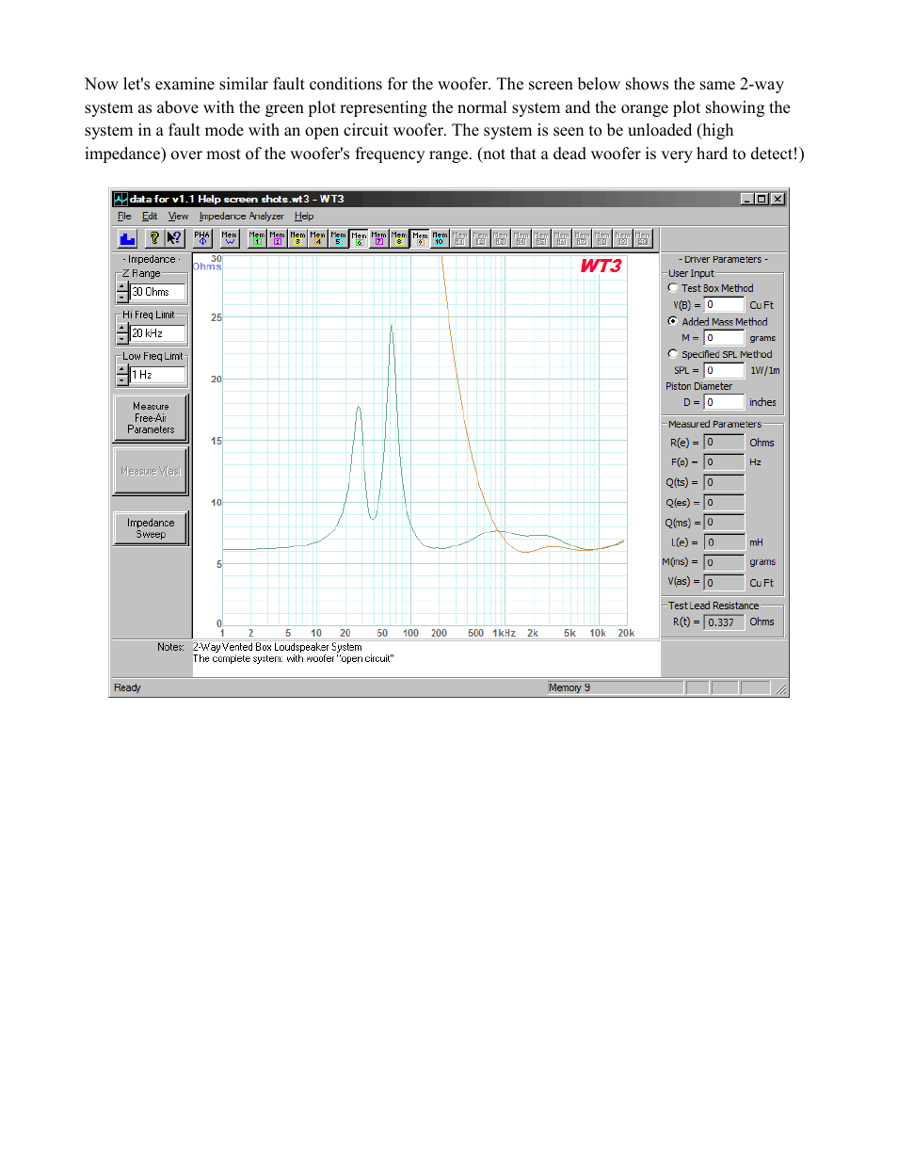Click the SPL 1W/1m input field
The width and height of the screenshot is (898, 1163).
(x=724, y=371)
